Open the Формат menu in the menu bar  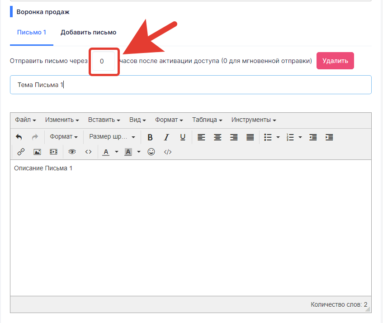click(169, 120)
